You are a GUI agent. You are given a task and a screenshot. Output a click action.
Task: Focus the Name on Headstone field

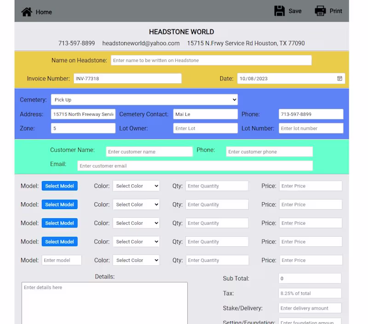coord(211,60)
